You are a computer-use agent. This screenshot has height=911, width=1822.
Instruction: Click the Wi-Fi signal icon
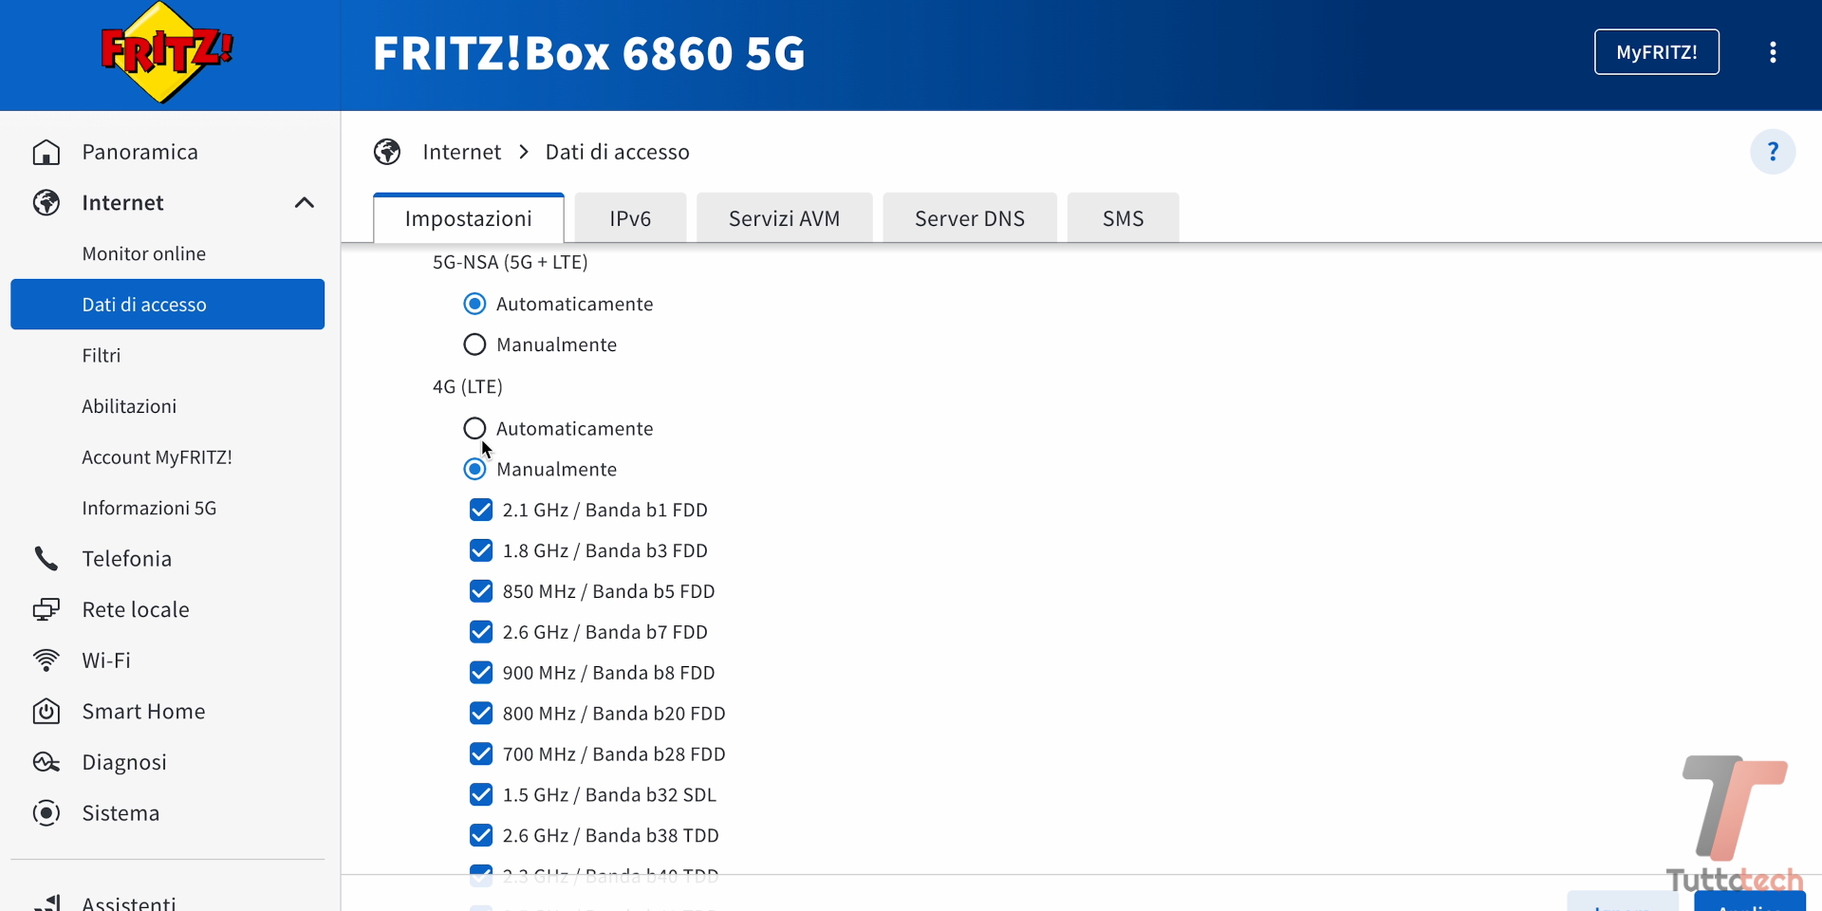[x=46, y=660]
